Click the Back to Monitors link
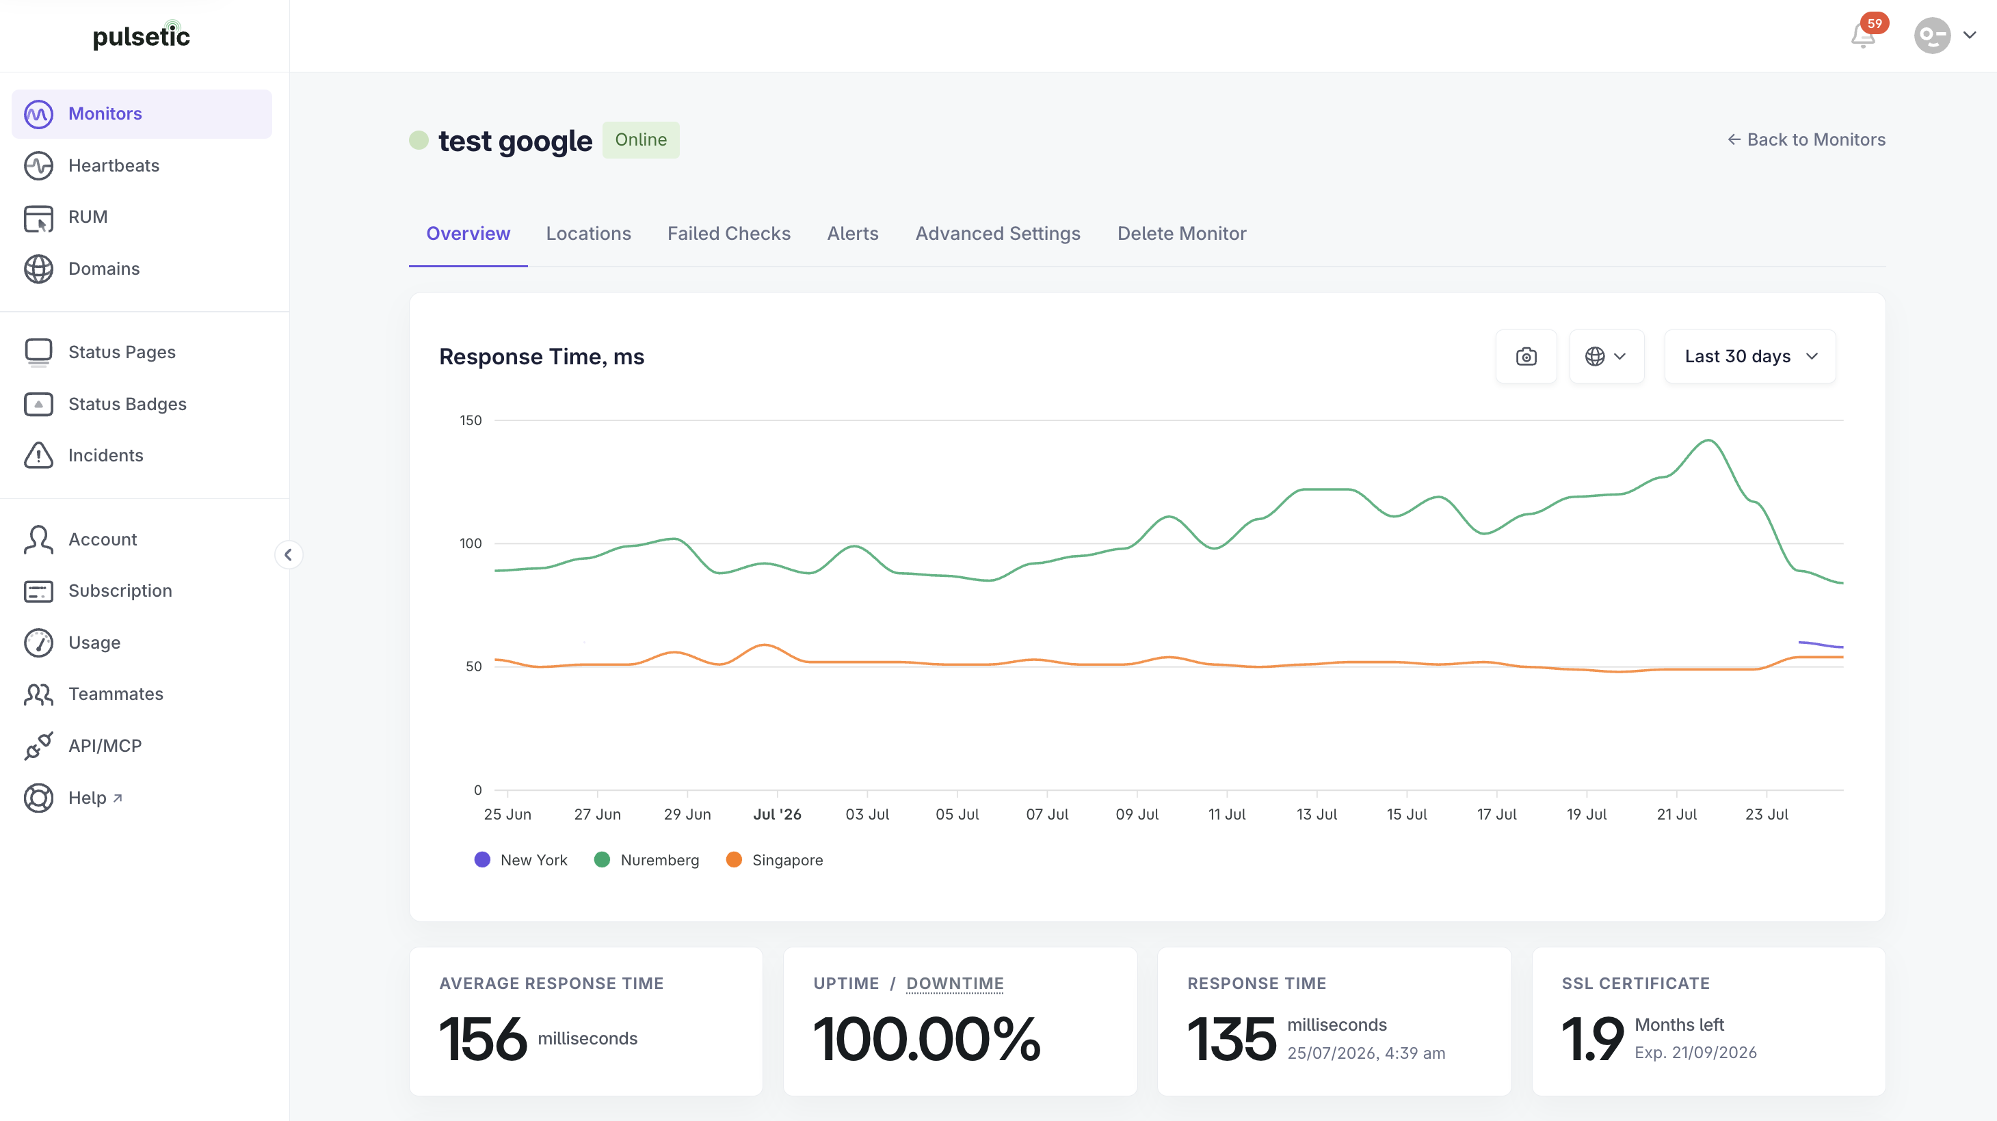This screenshot has width=1997, height=1121. [x=1806, y=139]
